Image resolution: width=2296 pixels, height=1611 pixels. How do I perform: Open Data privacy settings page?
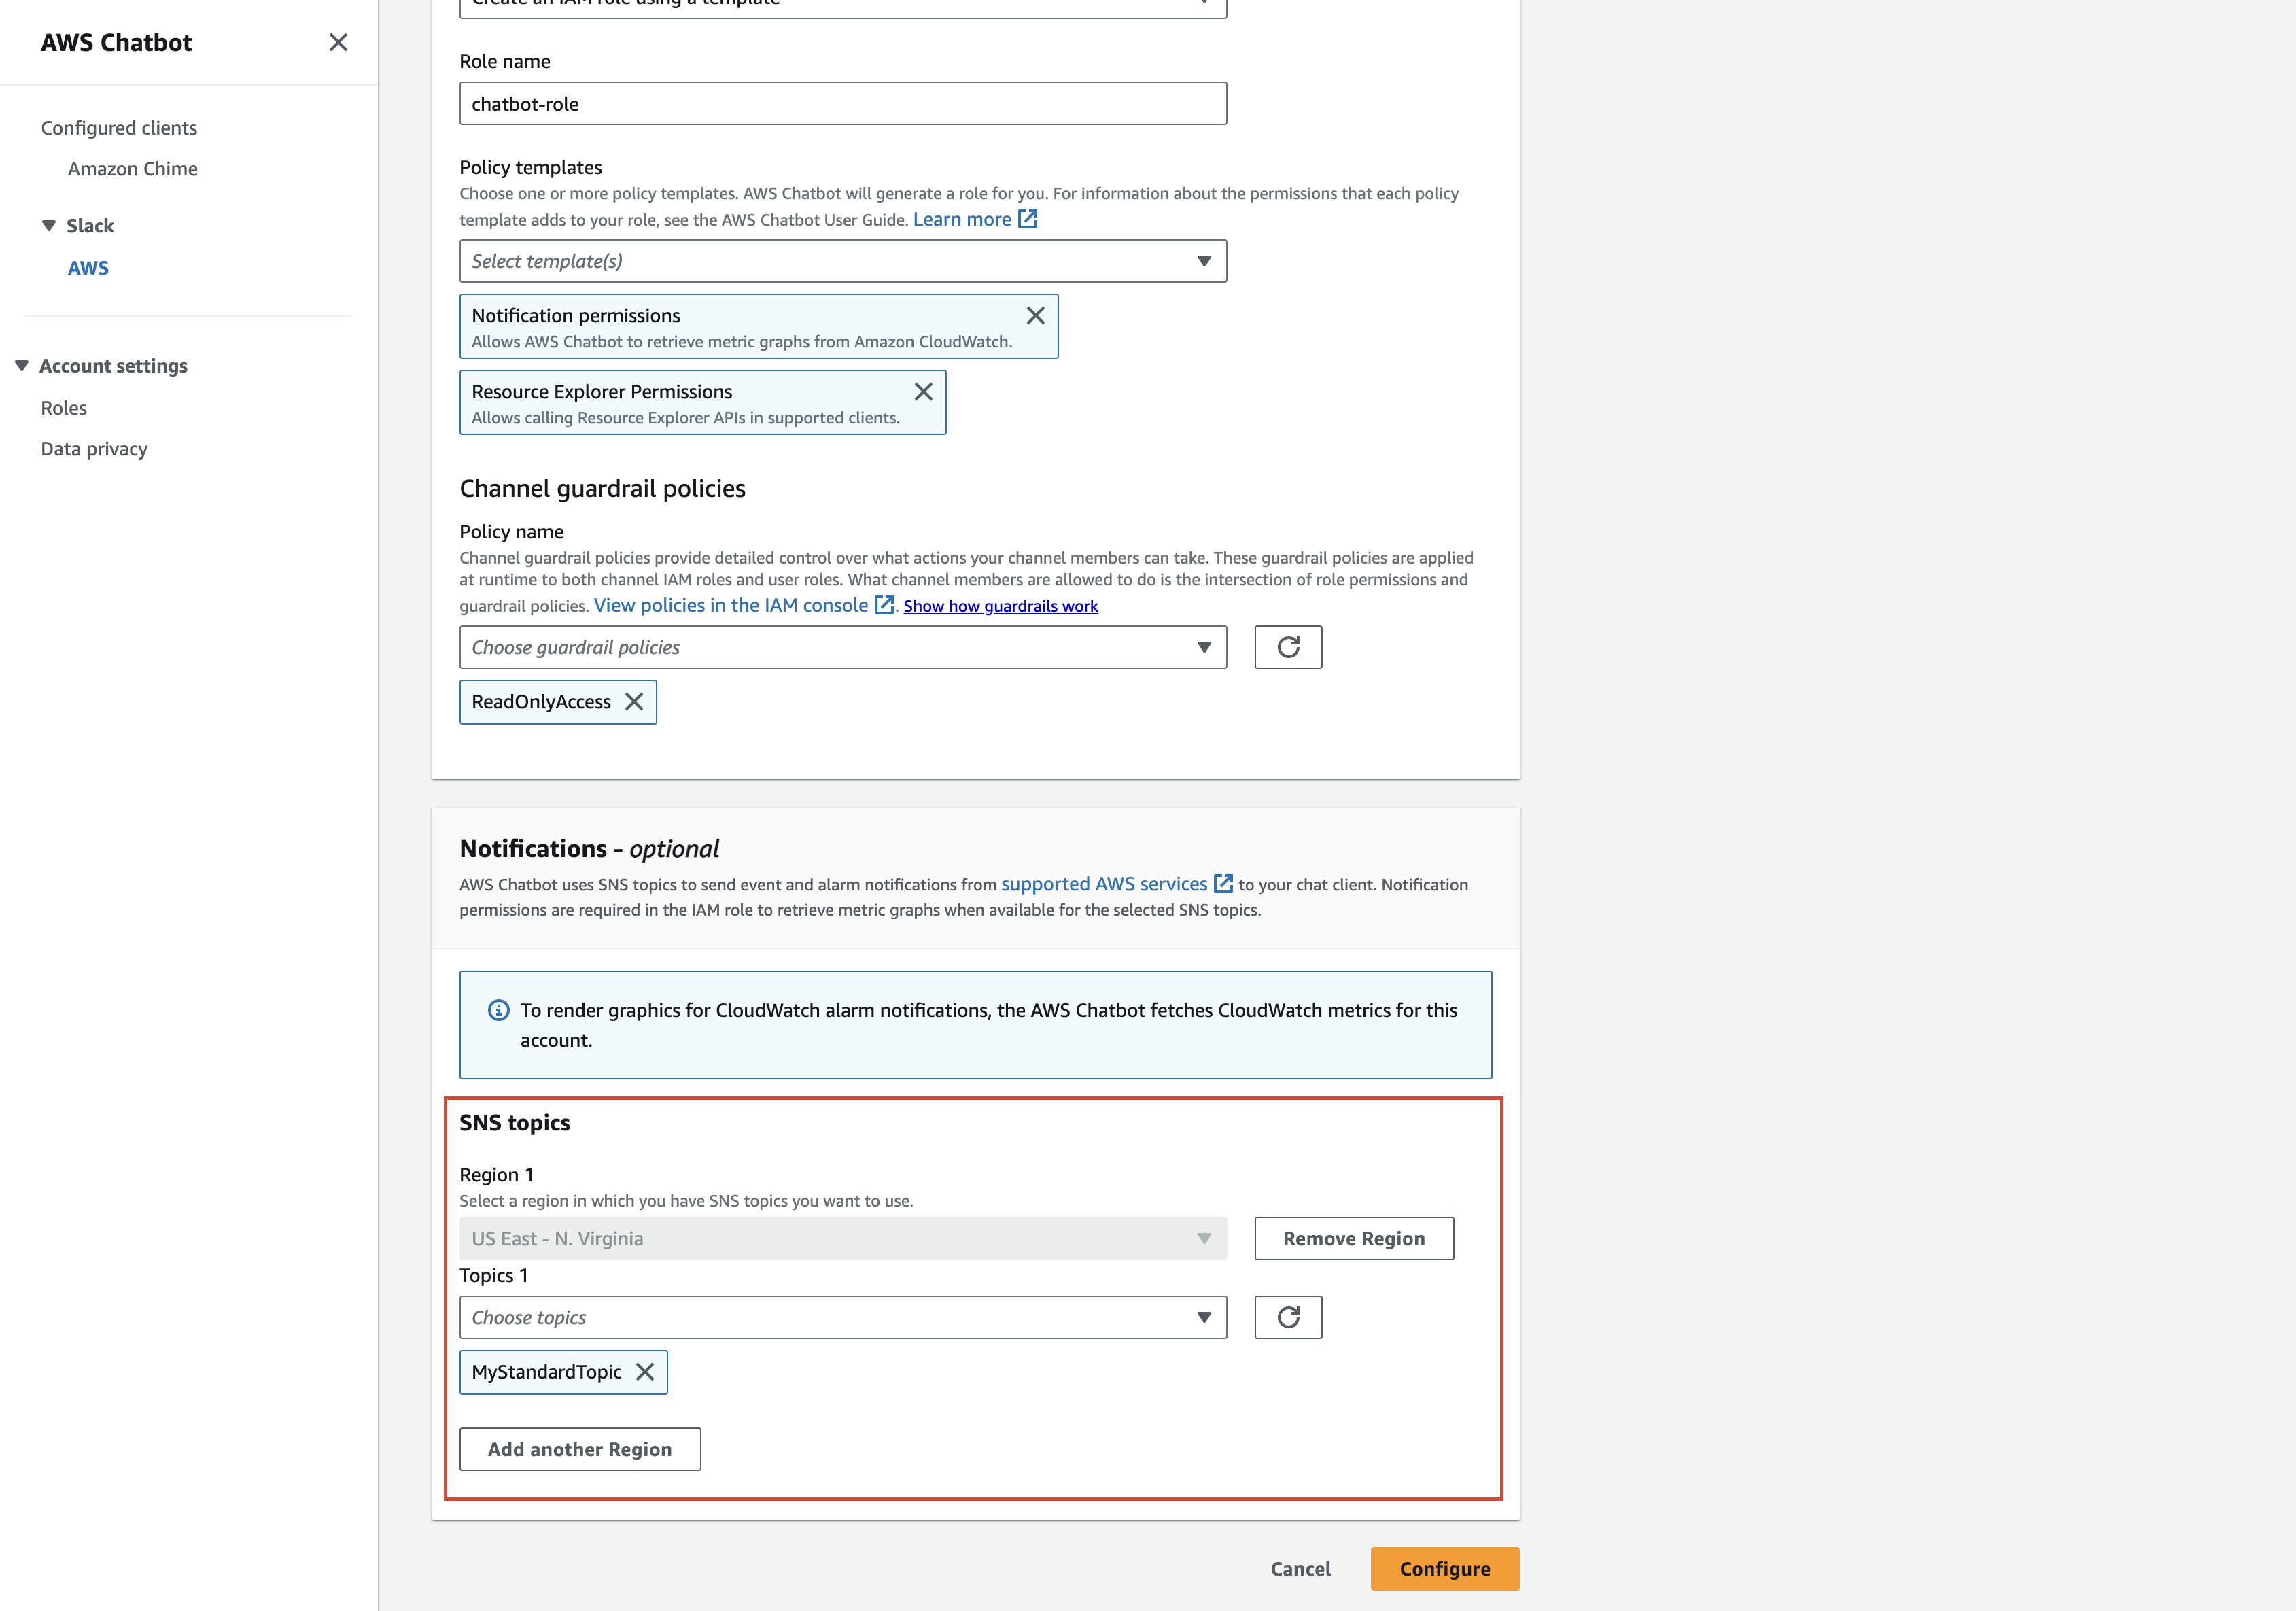tap(94, 449)
